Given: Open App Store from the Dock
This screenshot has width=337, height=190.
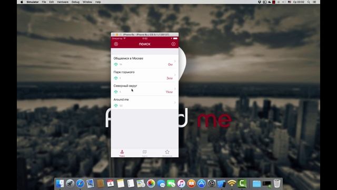Looking at the screenshot, I should [201, 184].
